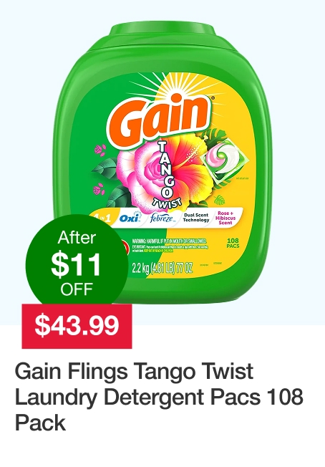Screen dimensions: 325x467
Task: Click the 4 in 1 badge
Action: coord(103,219)
